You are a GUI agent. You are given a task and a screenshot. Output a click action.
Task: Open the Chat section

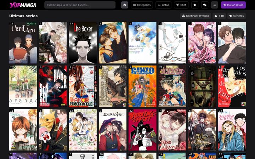[x=181, y=5]
